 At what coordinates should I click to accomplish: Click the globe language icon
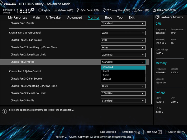coord(40,10)
